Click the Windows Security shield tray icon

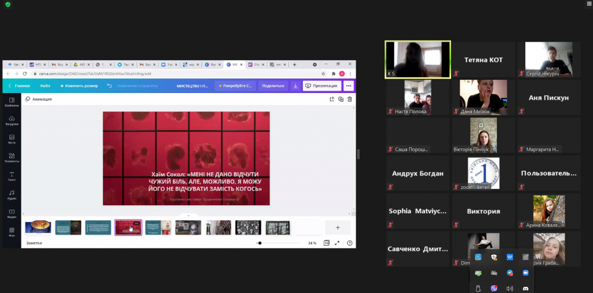click(494, 257)
